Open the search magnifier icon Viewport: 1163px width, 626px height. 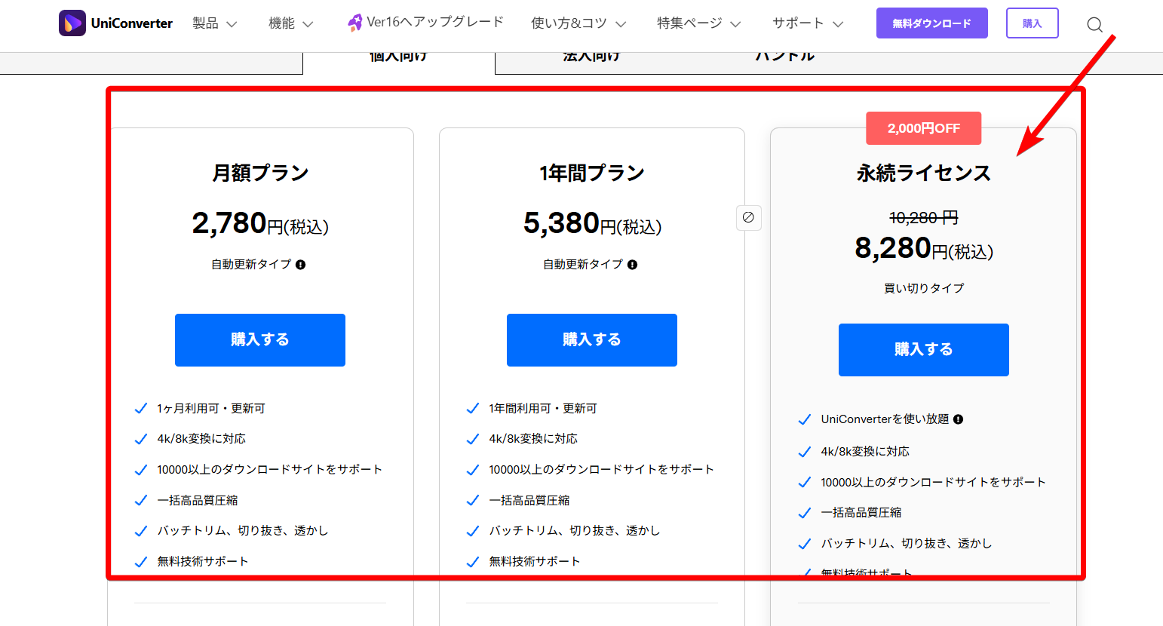click(x=1094, y=24)
